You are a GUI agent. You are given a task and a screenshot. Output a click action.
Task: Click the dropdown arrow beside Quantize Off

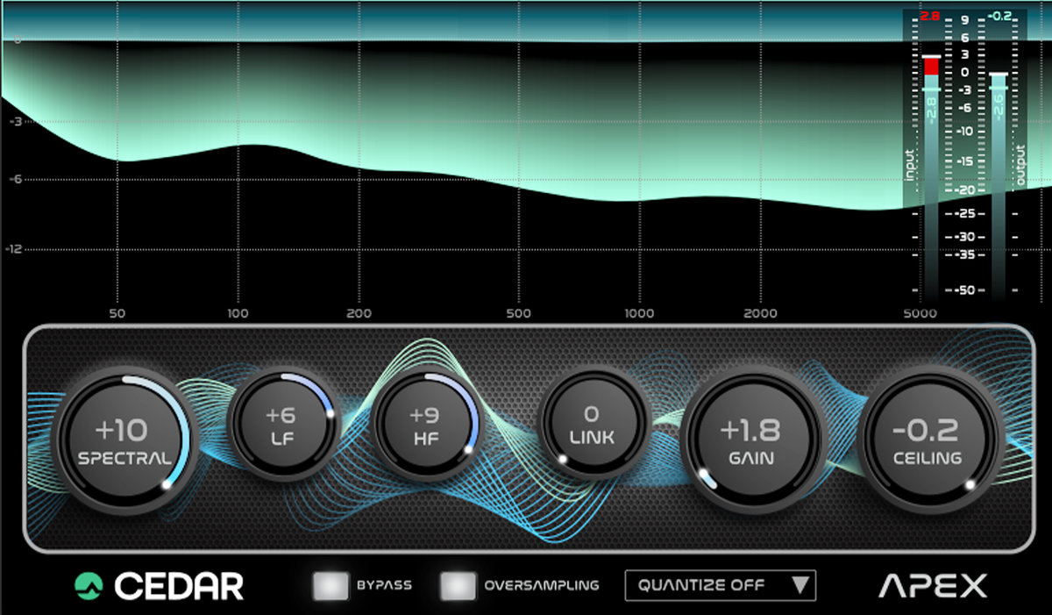pyautogui.click(x=800, y=585)
